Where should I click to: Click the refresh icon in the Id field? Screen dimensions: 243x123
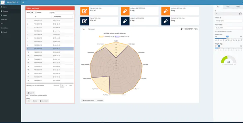point(240,14)
